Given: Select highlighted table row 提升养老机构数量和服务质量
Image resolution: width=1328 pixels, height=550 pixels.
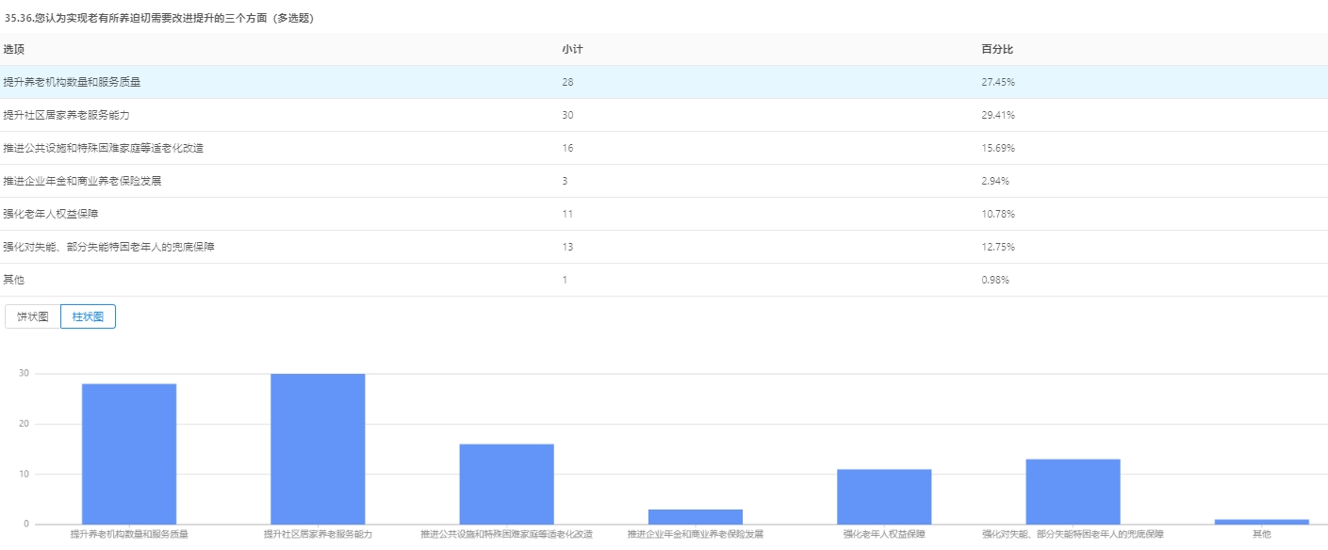Looking at the screenshot, I should pos(73,82).
